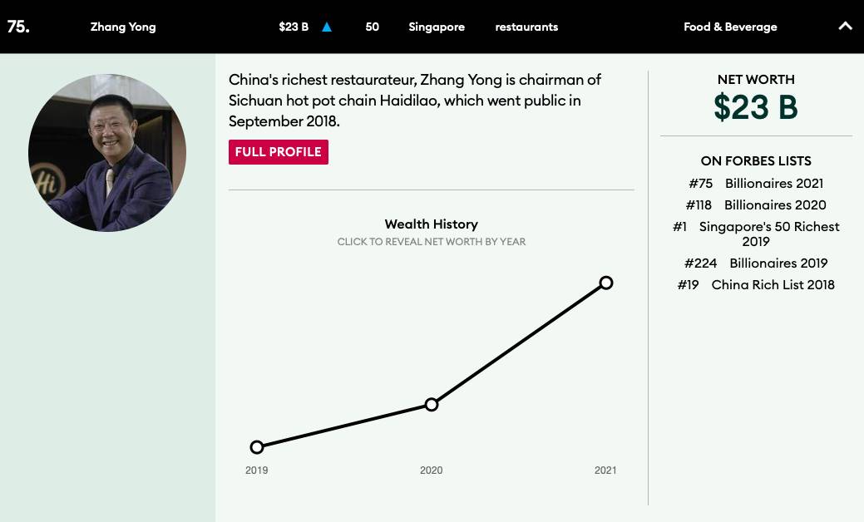
Task: Reveal 2021 net worth data point
Action: point(606,283)
